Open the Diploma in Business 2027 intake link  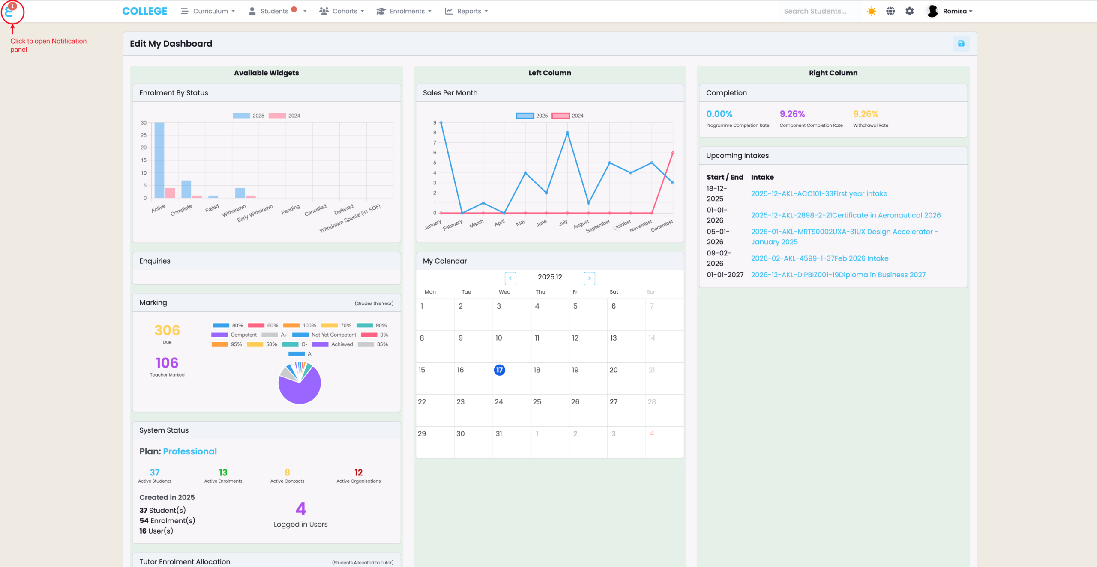click(838, 275)
